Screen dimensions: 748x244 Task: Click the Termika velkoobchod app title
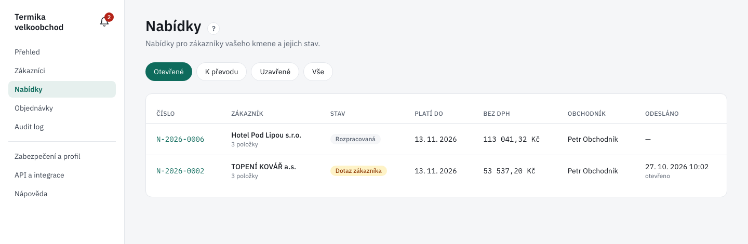coord(39,22)
